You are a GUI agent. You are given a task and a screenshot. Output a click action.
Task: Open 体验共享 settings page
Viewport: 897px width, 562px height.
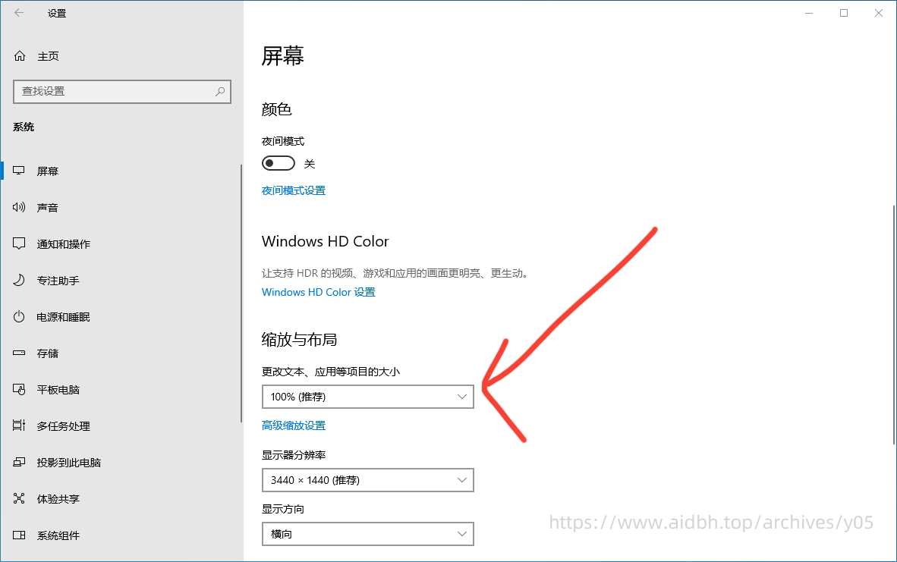click(58, 499)
